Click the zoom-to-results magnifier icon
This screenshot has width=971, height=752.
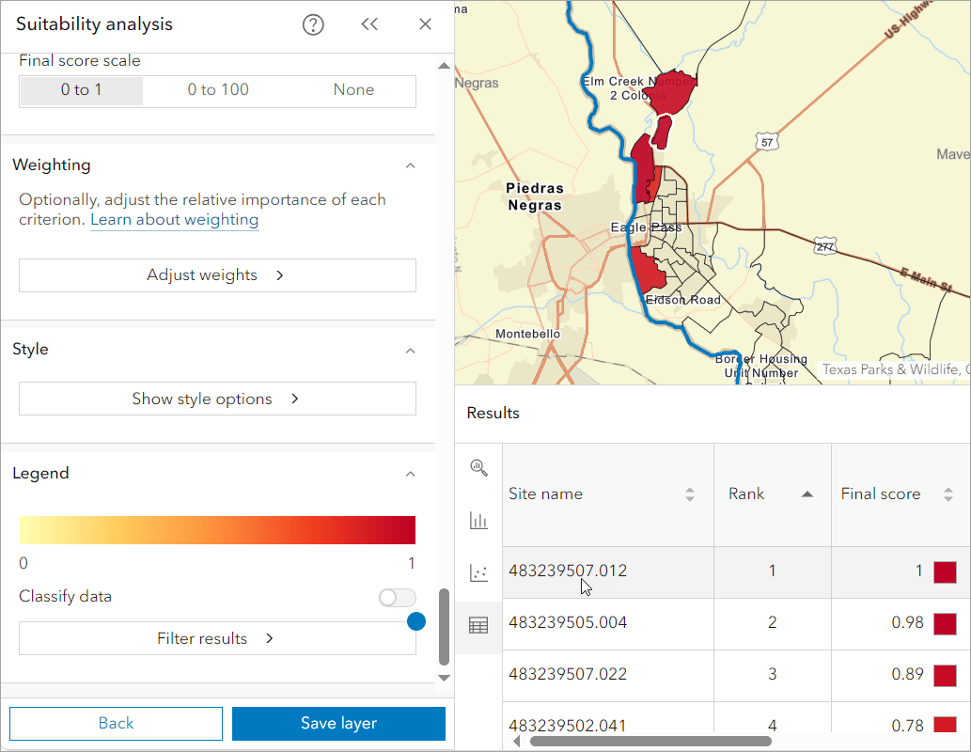pos(478,467)
